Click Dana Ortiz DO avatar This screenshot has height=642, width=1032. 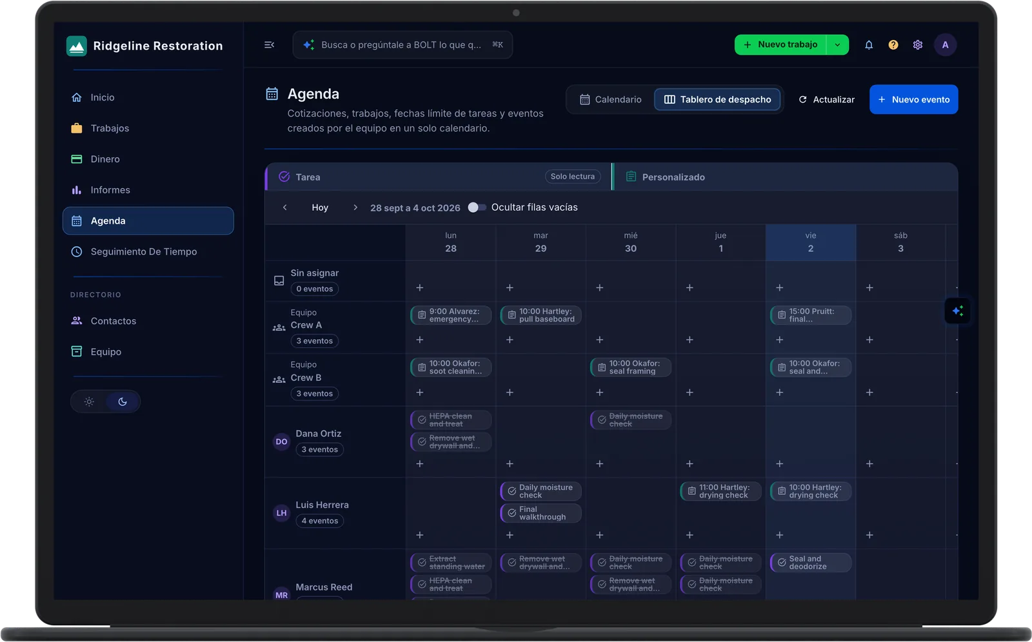click(x=282, y=442)
